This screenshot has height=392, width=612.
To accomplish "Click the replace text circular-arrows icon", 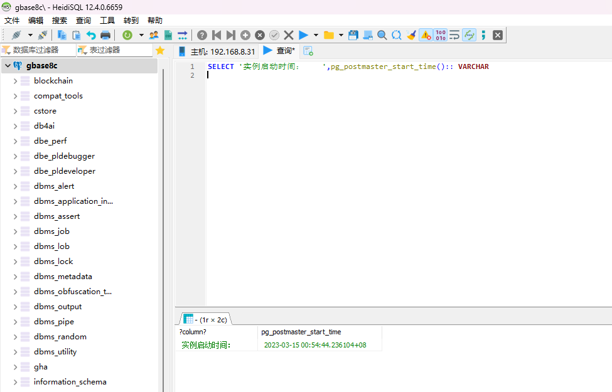I will [397, 35].
